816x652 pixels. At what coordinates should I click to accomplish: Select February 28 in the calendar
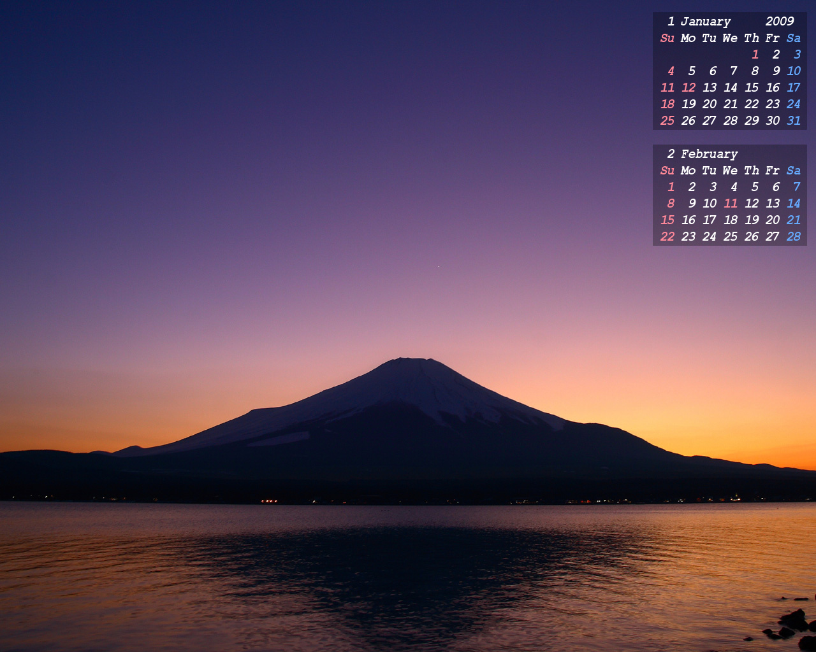(x=794, y=237)
